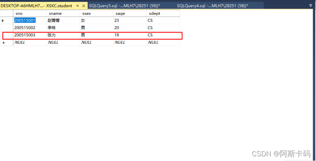The height and width of the screenshot is (161, 316).
Task: Open the SQLQuery4.sql tab
Action: click(212, 6)
